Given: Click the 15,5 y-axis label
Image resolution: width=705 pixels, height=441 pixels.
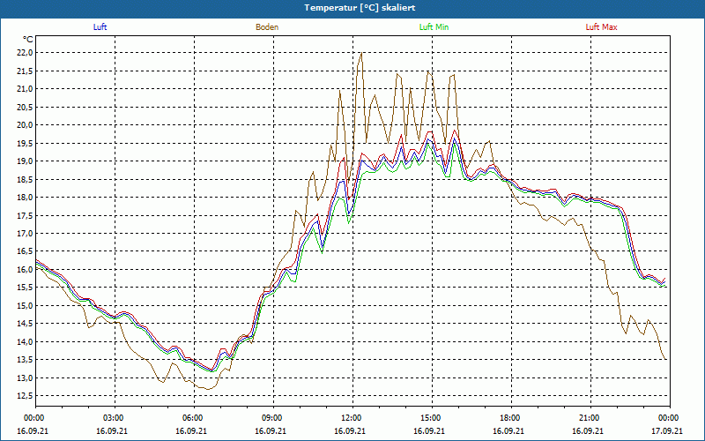Looking at the screenshot, I should [26, 288].
